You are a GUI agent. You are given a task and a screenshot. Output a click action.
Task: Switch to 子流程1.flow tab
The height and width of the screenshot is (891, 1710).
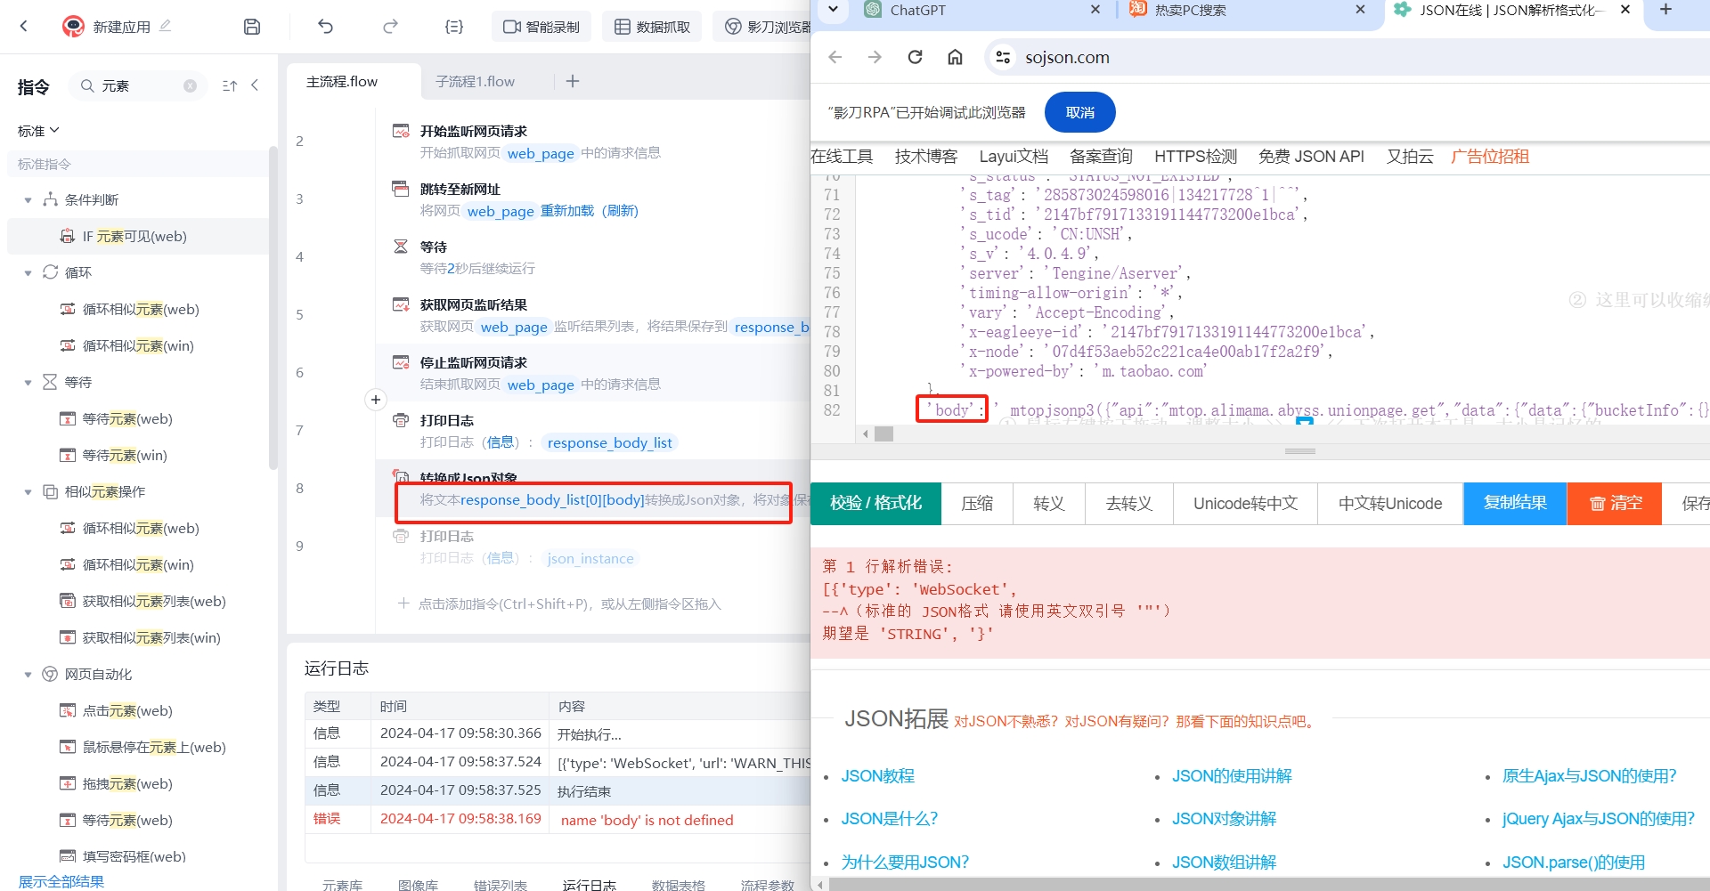[475, 81]
